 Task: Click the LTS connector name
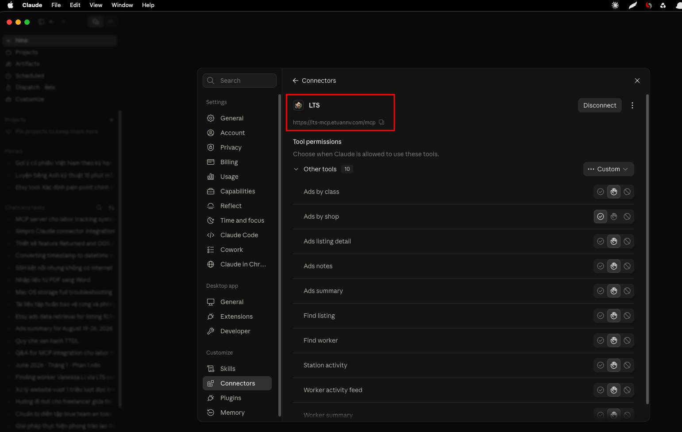coord(314,105)
